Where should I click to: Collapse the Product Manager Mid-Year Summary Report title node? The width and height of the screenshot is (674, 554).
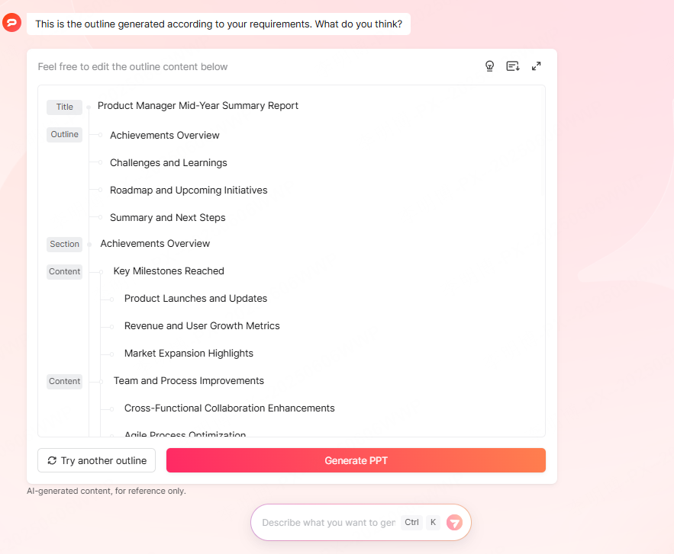pyautogui.click(x=89, y=107)
